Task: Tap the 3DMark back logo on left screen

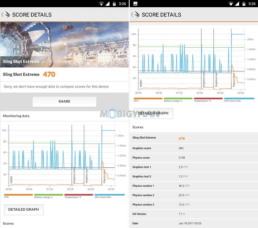Action: point(6,14)
